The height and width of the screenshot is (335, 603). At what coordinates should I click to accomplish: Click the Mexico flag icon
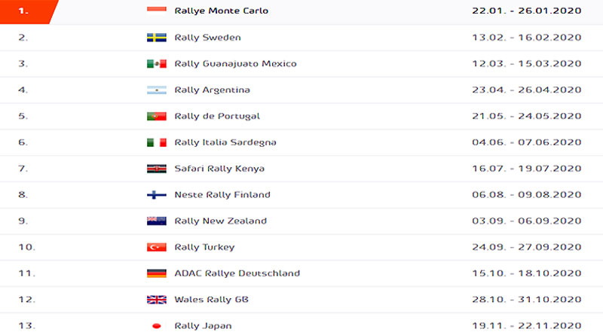pyautogui.click(x=157, y=63)
